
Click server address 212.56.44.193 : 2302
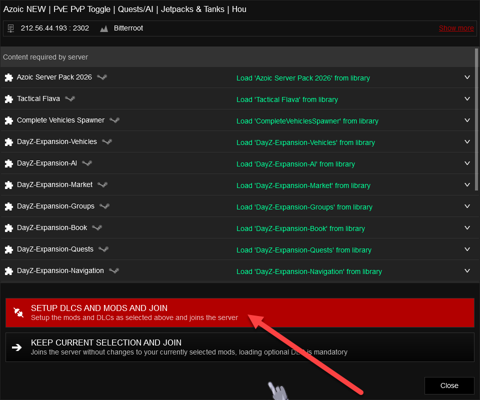pos(55,28)
